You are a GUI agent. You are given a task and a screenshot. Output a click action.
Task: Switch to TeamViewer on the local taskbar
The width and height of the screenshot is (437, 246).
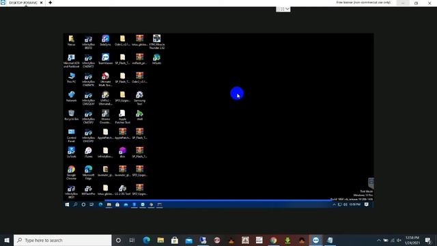315,240
